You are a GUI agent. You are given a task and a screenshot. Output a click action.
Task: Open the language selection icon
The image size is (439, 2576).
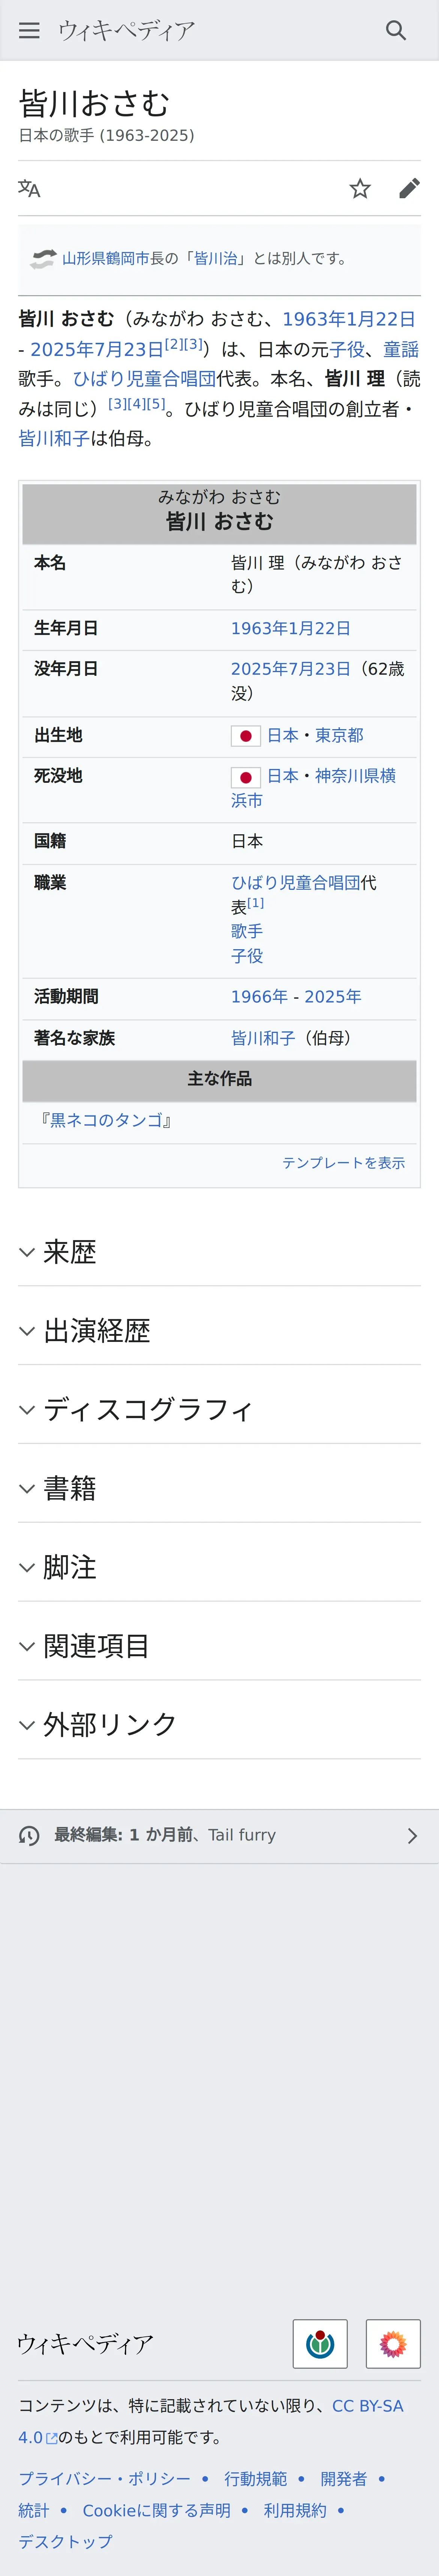pos(29,188)
